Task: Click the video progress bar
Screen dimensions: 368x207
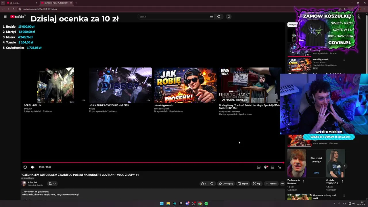Action: [152, 163]
